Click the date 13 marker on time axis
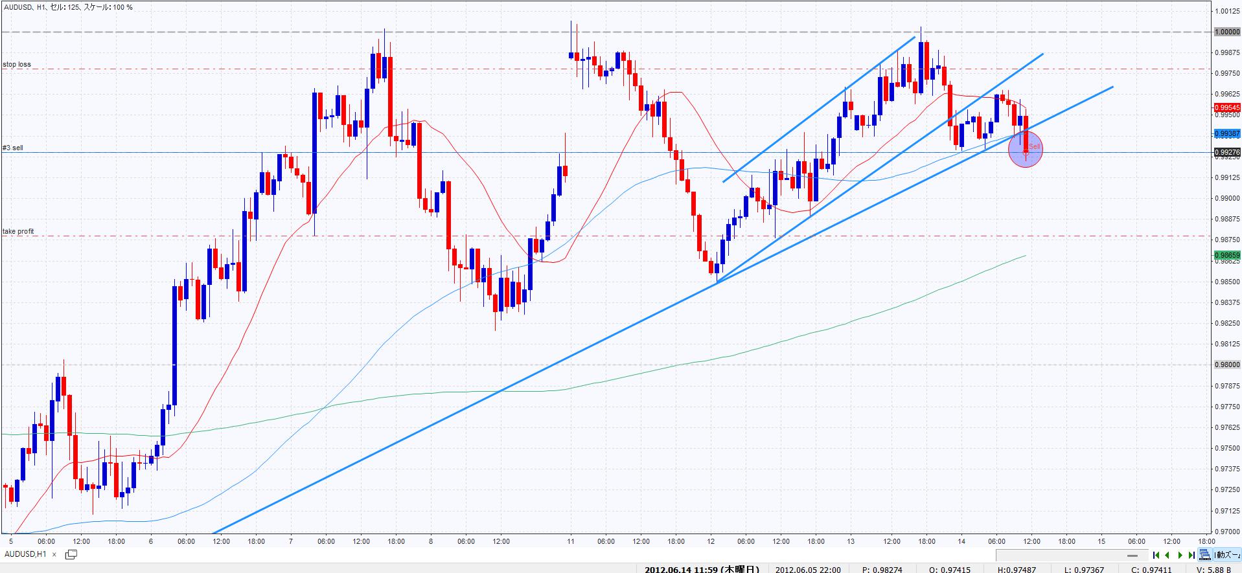 pos(851,541)
